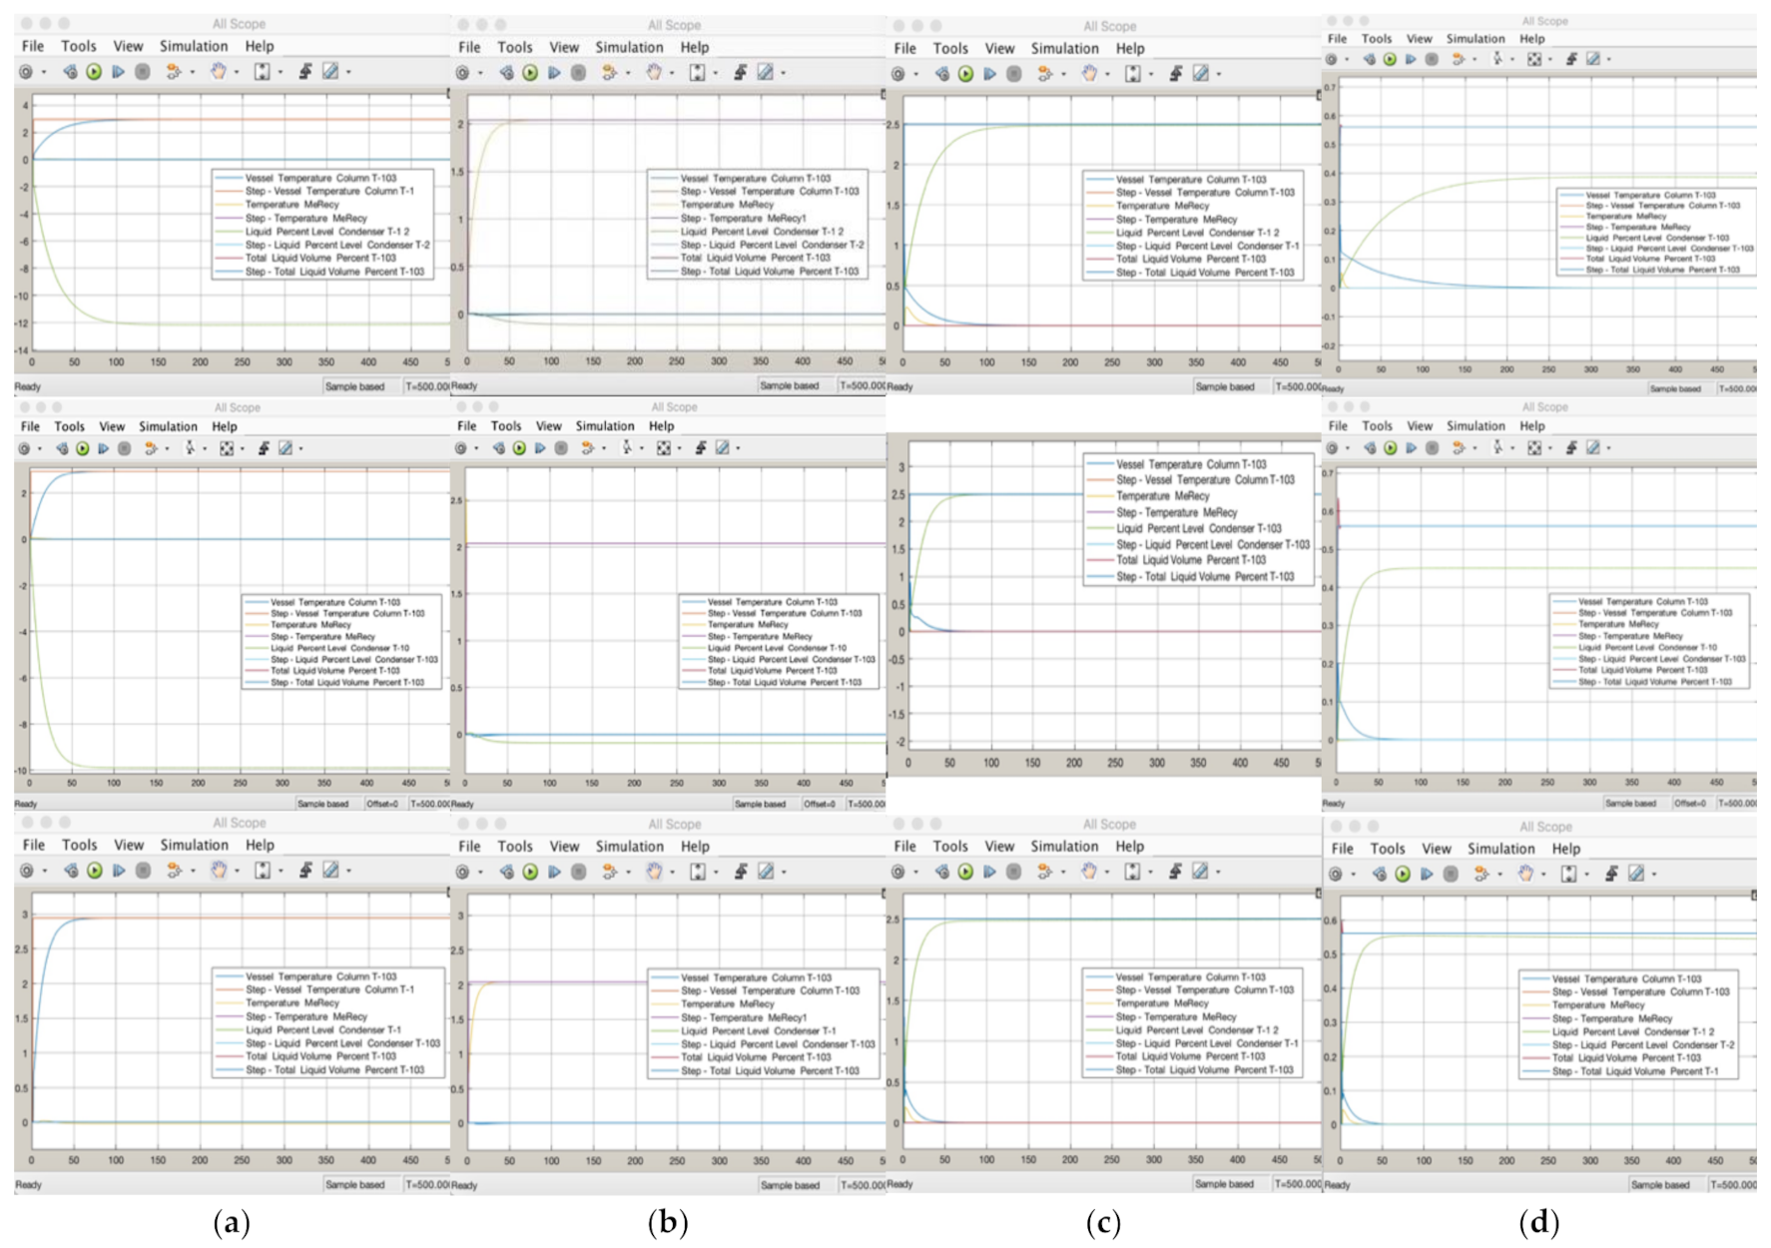The height and width of the screenshot is (1248, 1771).
Task: Click Cursor Measurements ruler icon in top-row scope (d)
Action: point(1593,59)
